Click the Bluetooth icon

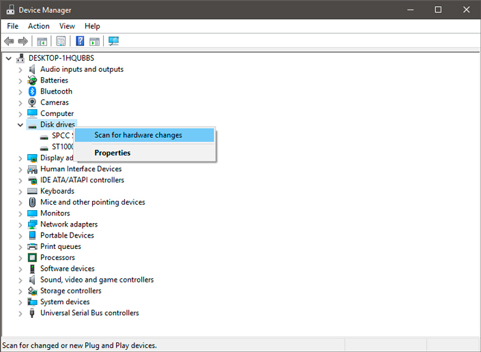[x=32, y=91]
